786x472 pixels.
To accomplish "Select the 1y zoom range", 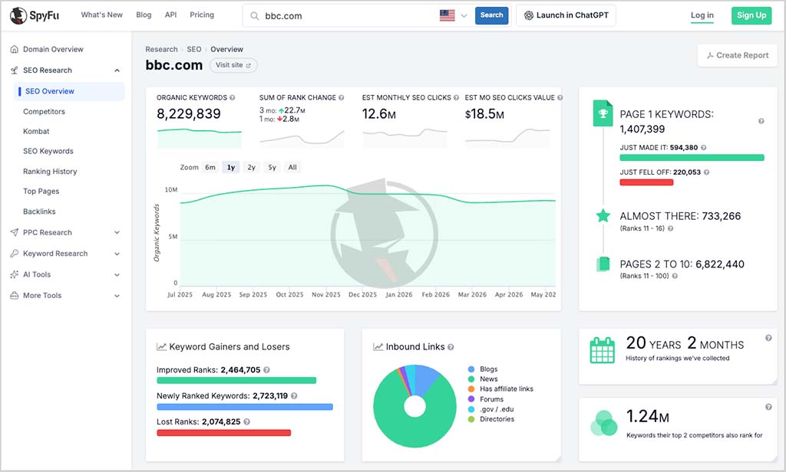I will click(x=231, y=167).
